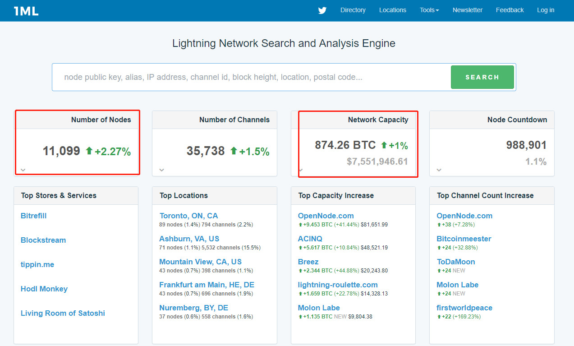Click the 11,099 nodes count value
This screenshot has height=346, width=574.
[x=61, y=151]
